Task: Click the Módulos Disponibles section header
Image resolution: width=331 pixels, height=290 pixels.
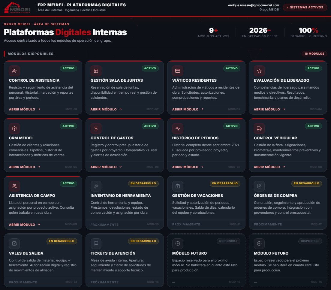Action: (x=30, y=54)
